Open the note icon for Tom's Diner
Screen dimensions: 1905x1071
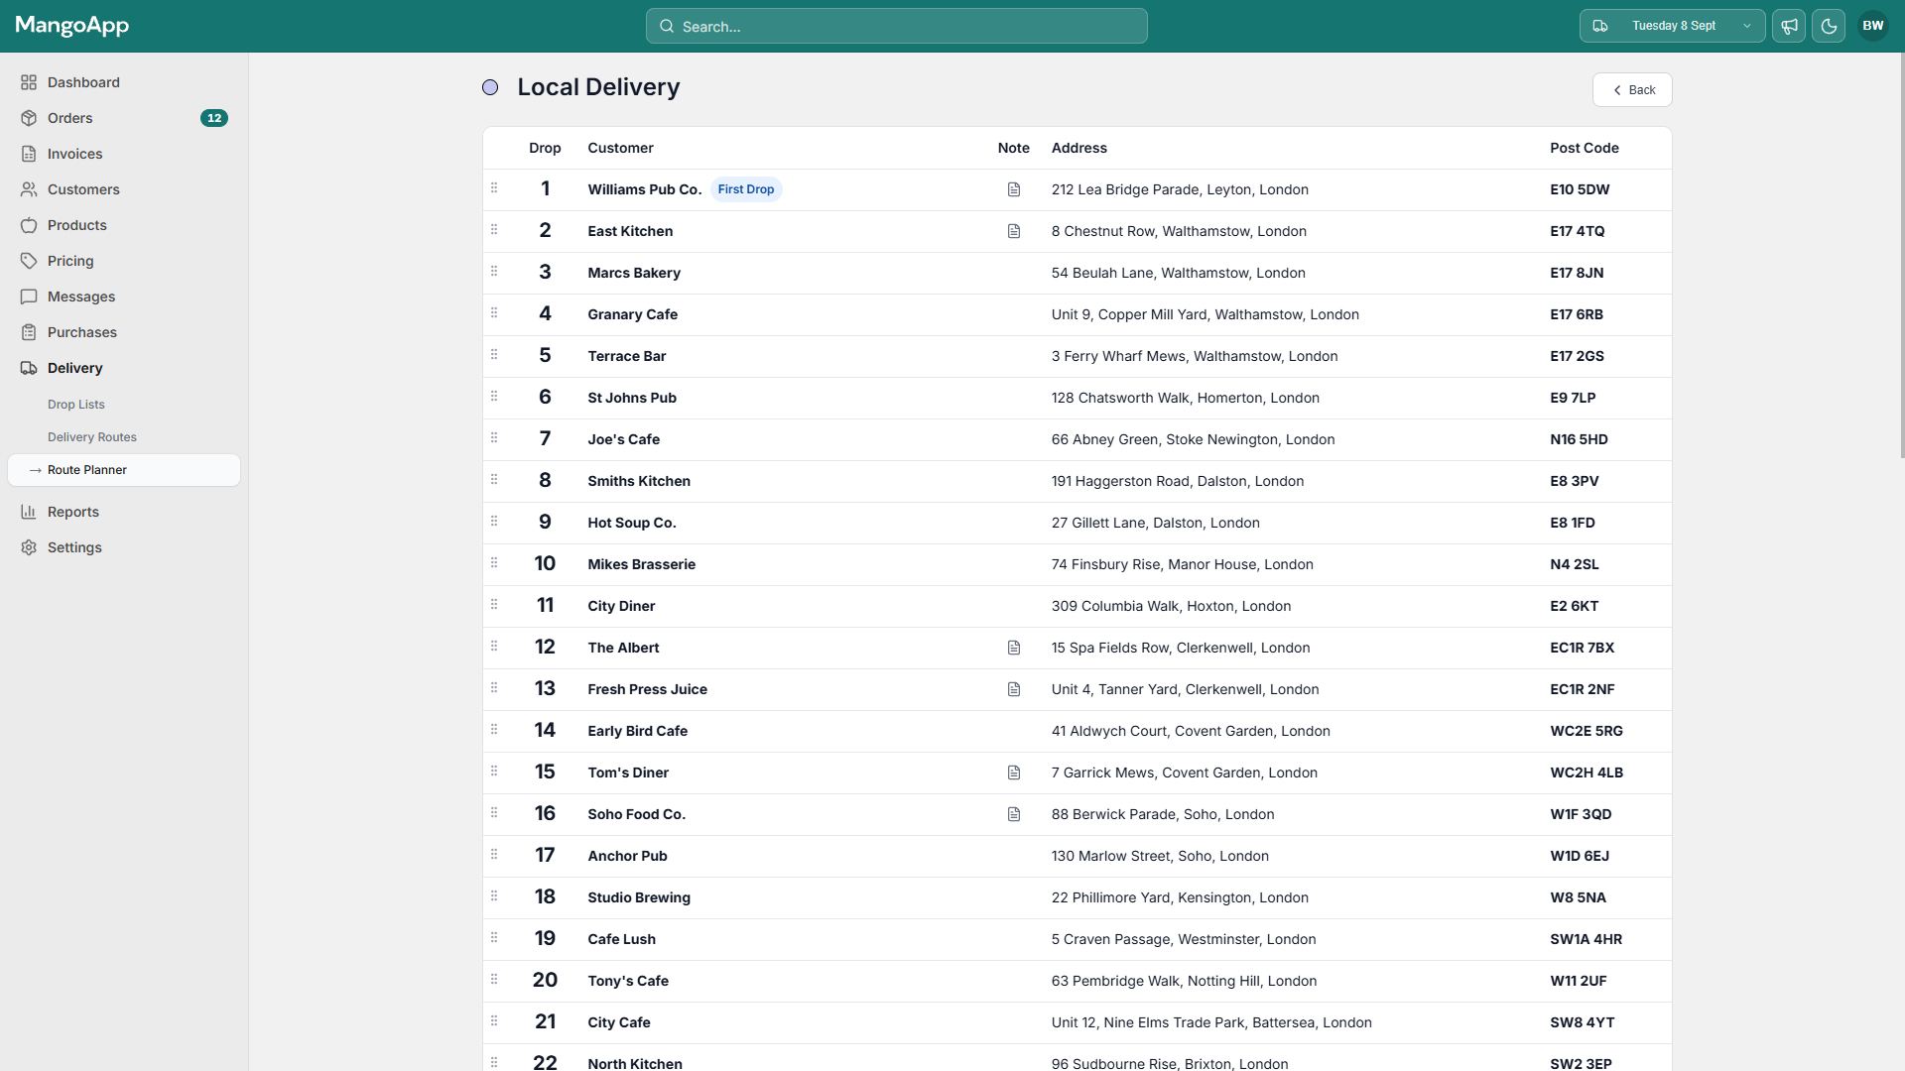pyautogui.click(x=1013, y=773)
